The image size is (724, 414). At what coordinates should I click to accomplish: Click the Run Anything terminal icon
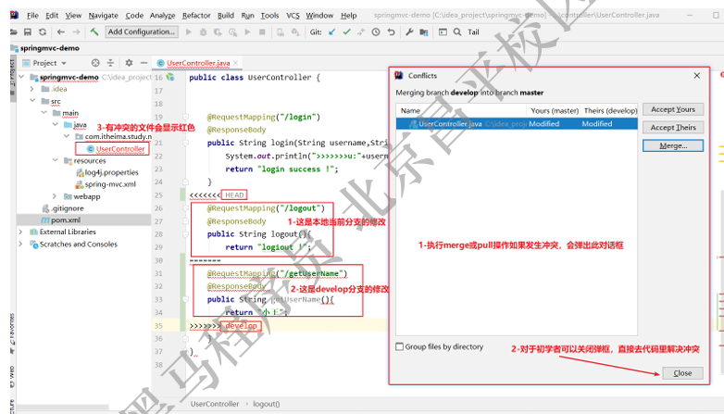(x=443, y=31)
